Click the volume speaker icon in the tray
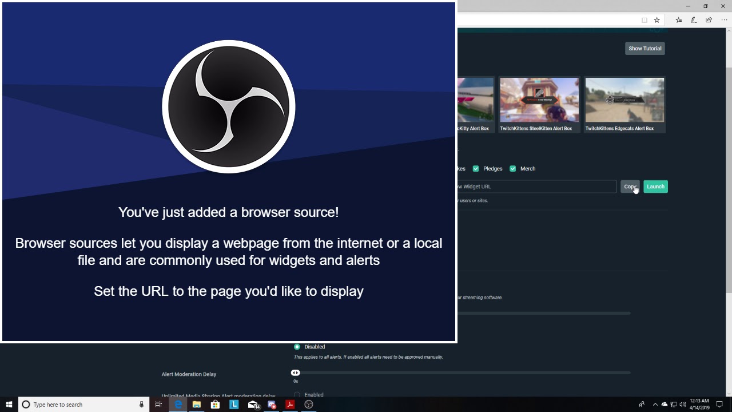 point(683,405)
